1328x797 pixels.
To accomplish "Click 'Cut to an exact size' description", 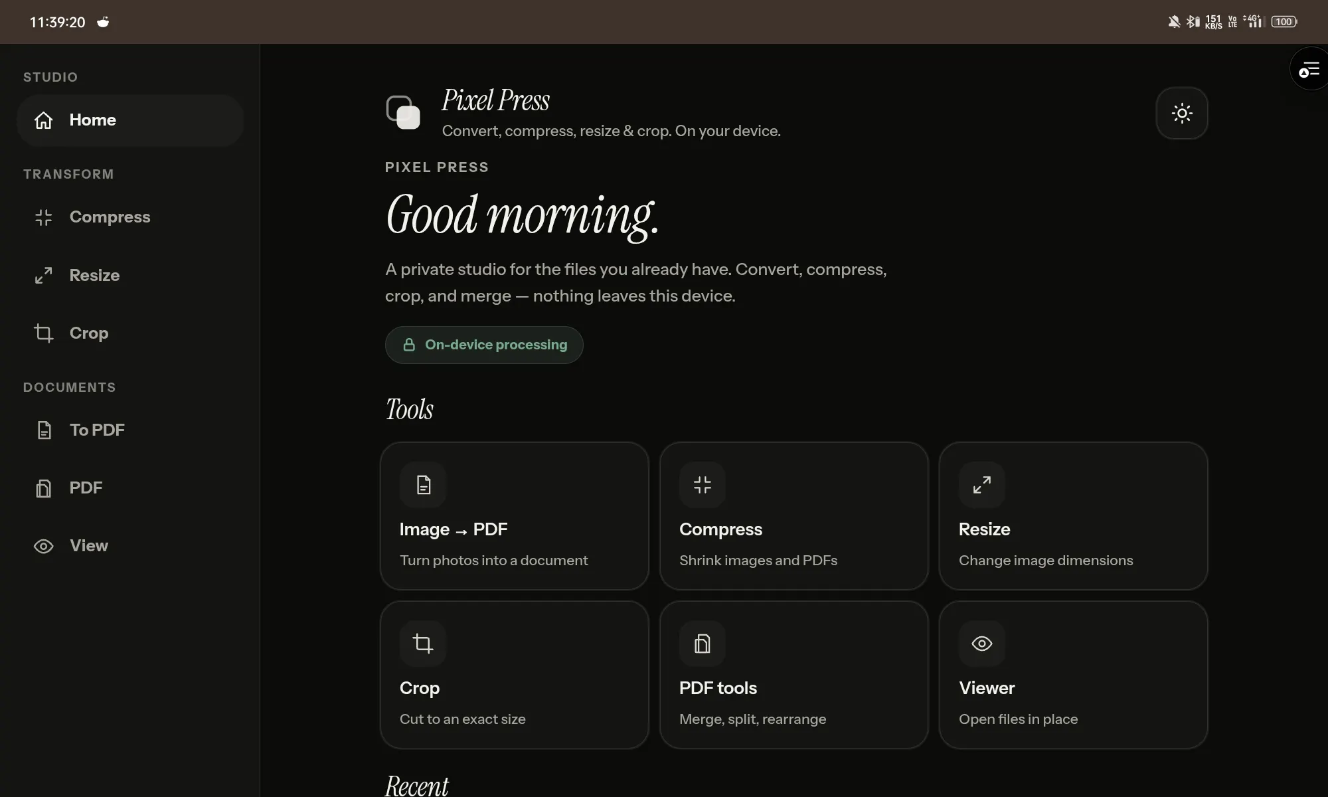I will pyautogui.click(x=463, y=719).
